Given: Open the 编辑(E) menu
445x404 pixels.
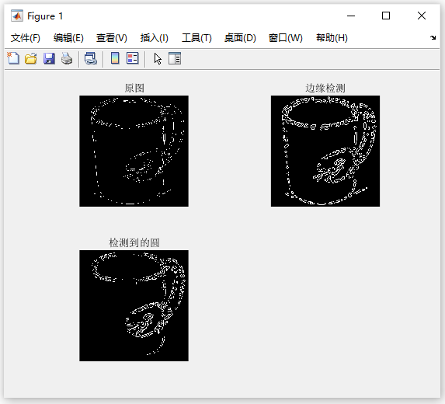Looking at the screenshot, I should [x=68, y=38].
